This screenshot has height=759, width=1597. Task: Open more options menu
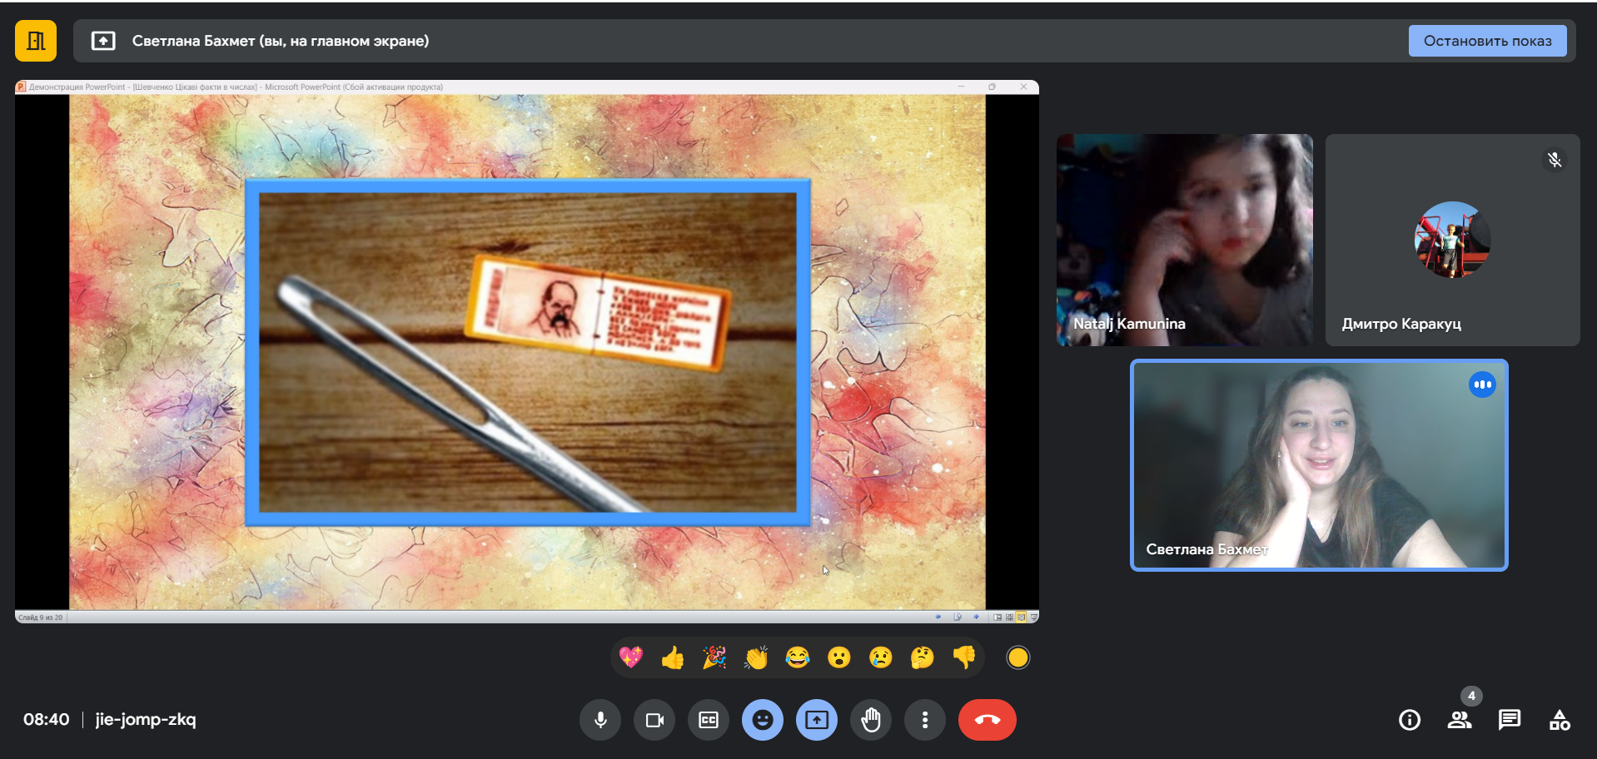pos(925,720)
